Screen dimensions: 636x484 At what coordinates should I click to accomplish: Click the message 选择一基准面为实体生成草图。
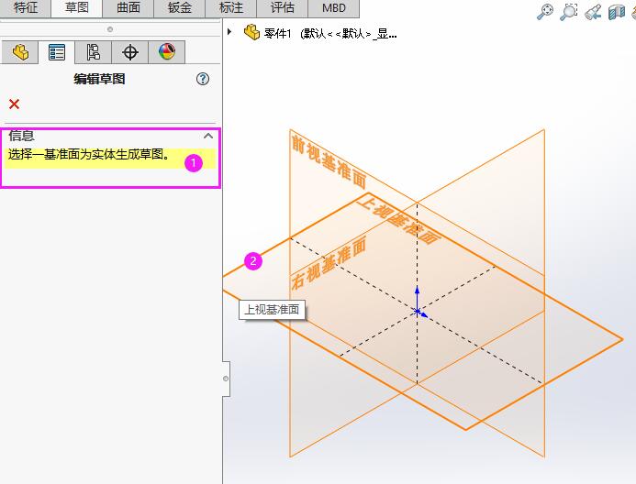(89, 154)
